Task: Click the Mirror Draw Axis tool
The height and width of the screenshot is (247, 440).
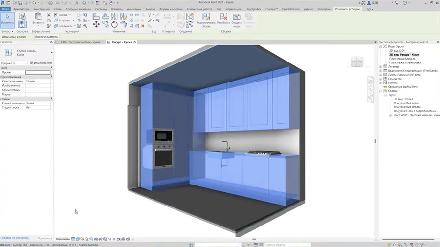Action: tap(124, 17)
